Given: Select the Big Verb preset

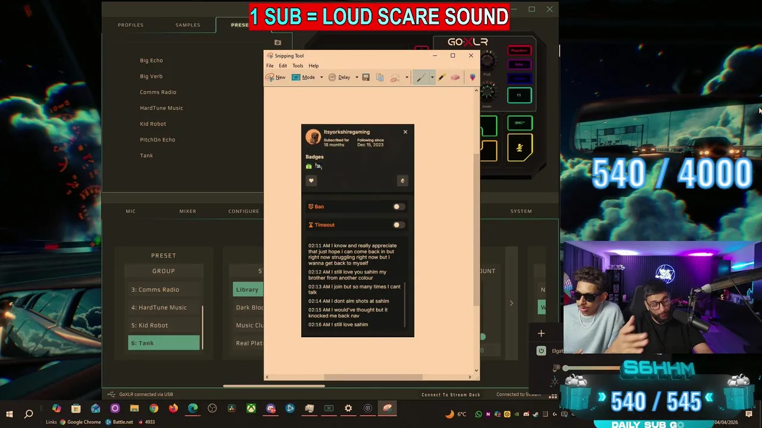Looking at the screenshot, I should [x=151, y=76].
